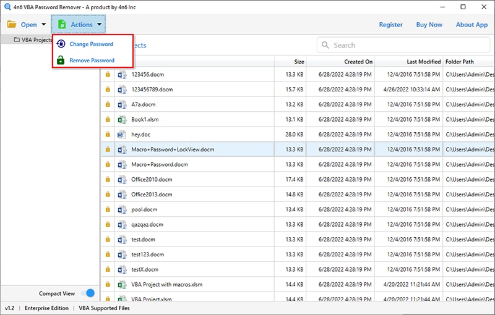Viewport: 495px width, 315px height.
Task: Open the Actions dropdown menu
Action: [79, 25]
